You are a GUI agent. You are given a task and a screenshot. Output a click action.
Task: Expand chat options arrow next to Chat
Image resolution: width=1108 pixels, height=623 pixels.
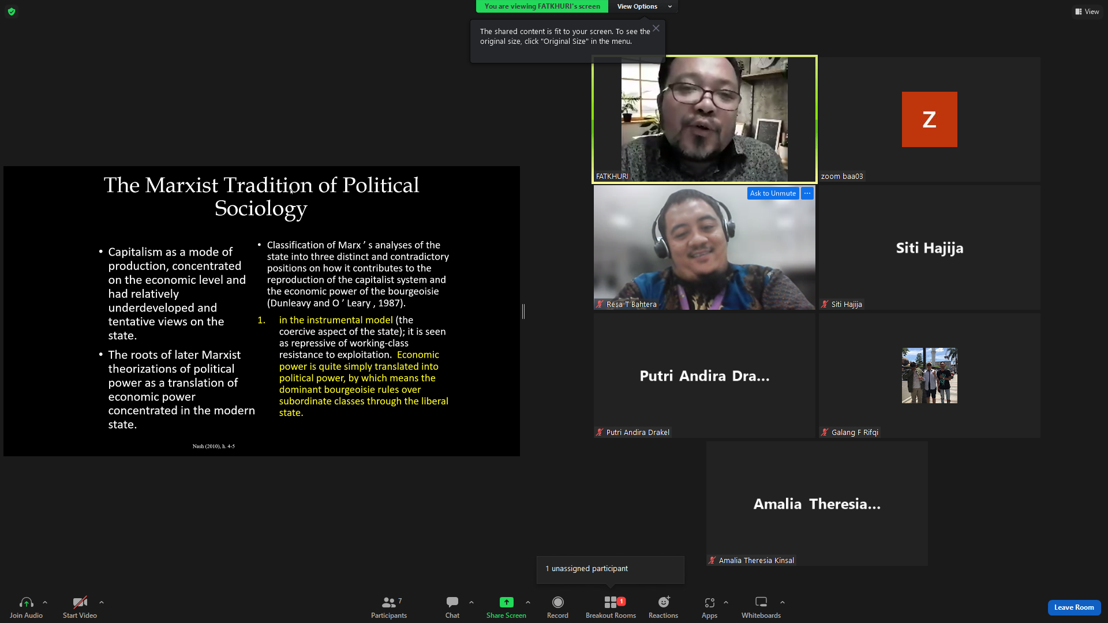coord(471,602)
